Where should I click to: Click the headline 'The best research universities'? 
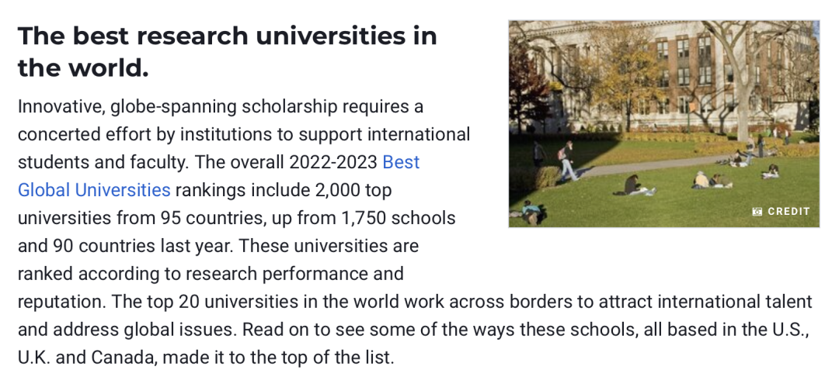point(227,36)
